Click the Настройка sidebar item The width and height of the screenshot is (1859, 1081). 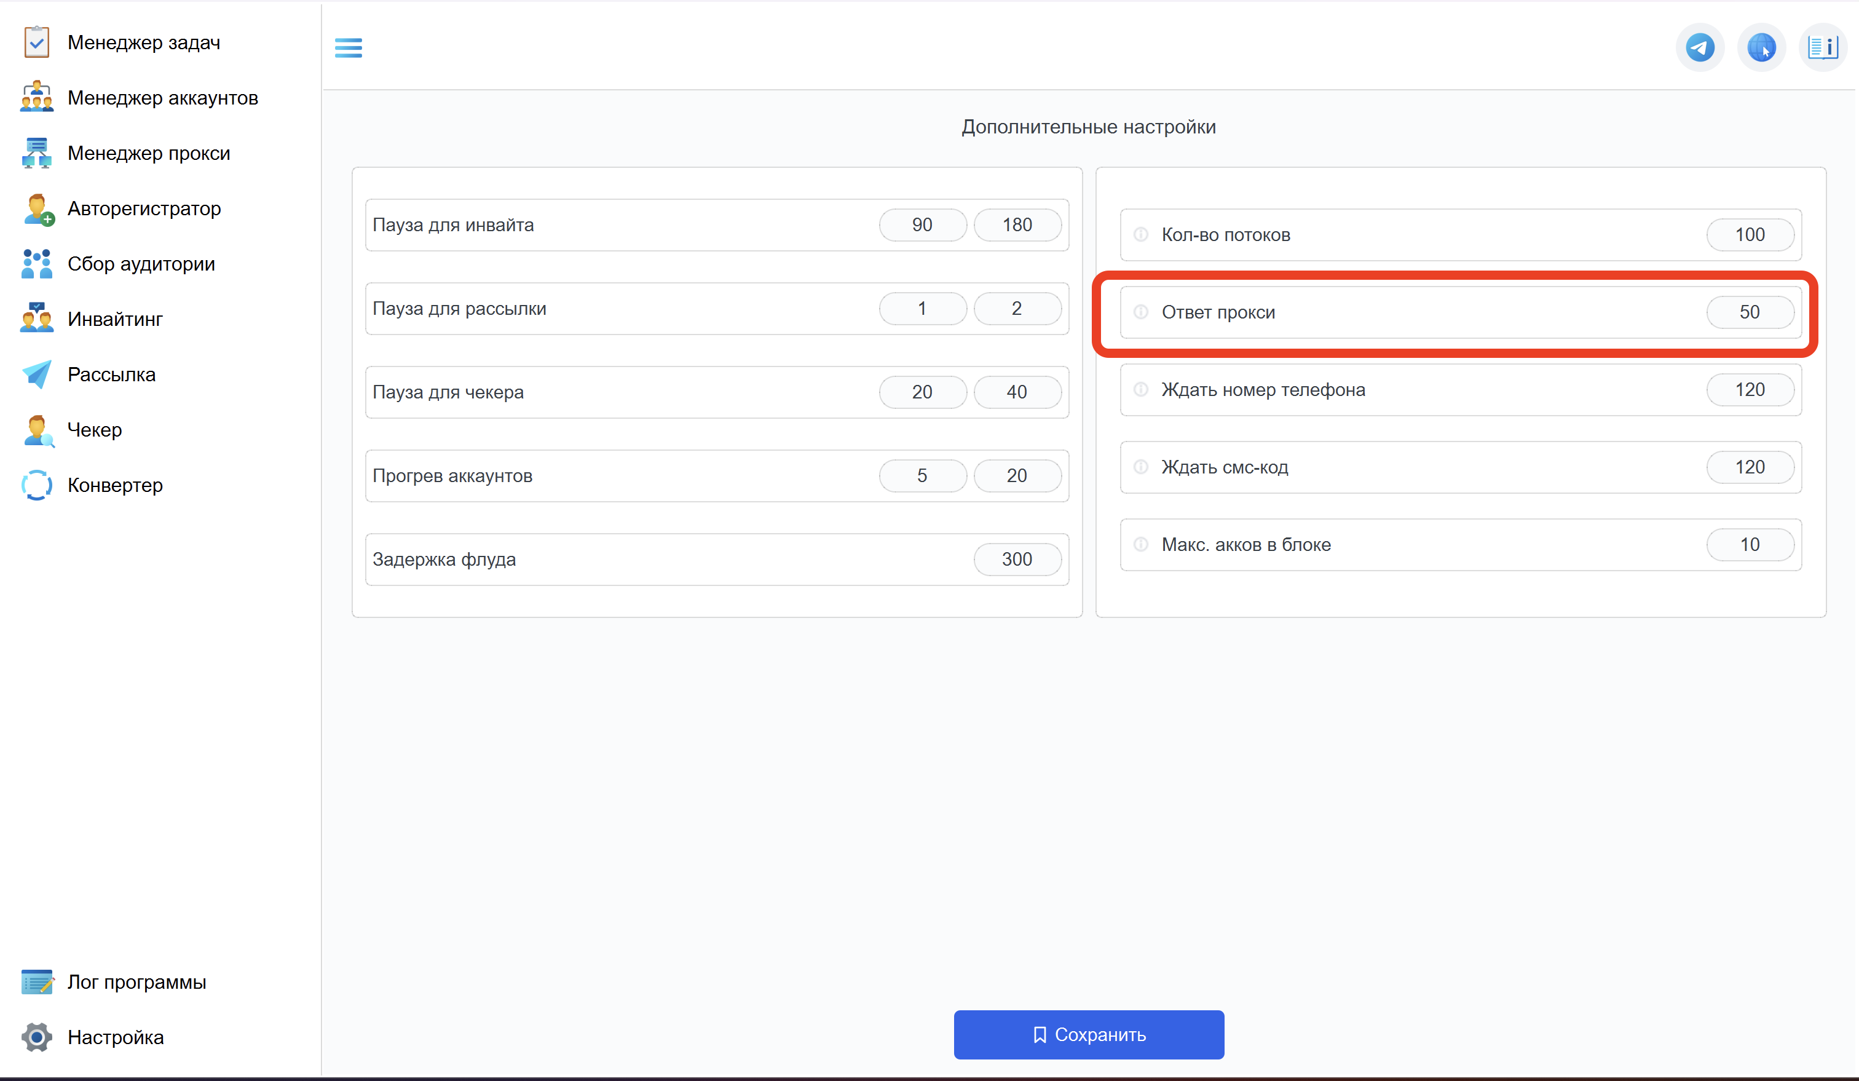tap(115, 1037)
